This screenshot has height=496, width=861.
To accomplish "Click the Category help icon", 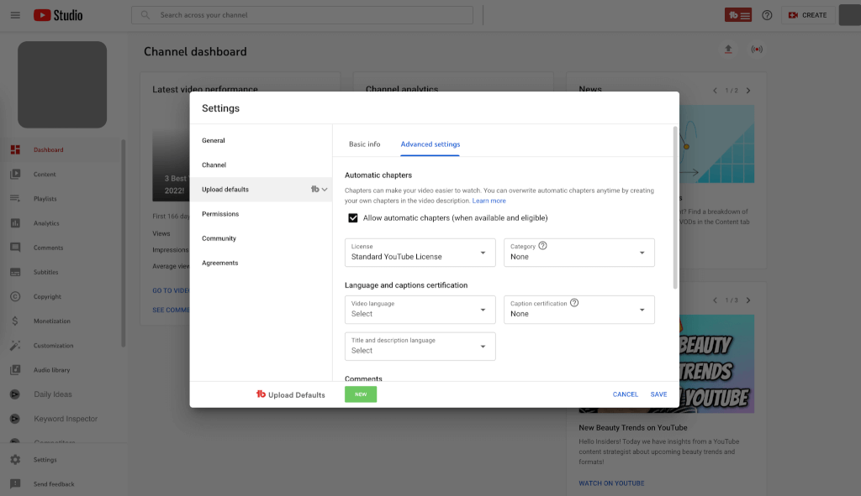I will [543, 246].
